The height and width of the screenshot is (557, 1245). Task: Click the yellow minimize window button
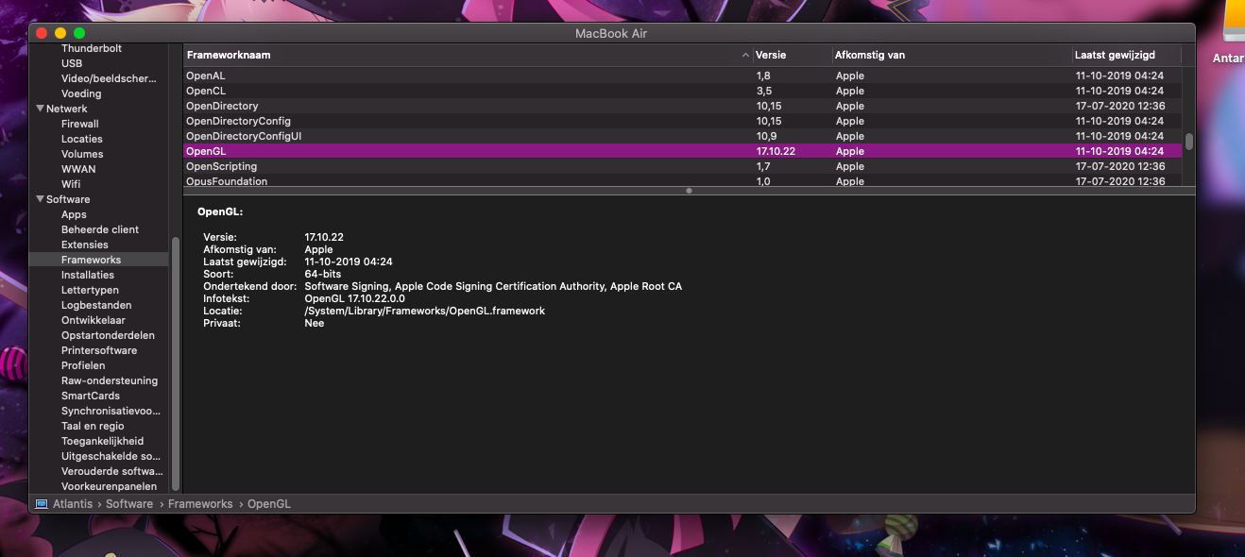[60, 33]
